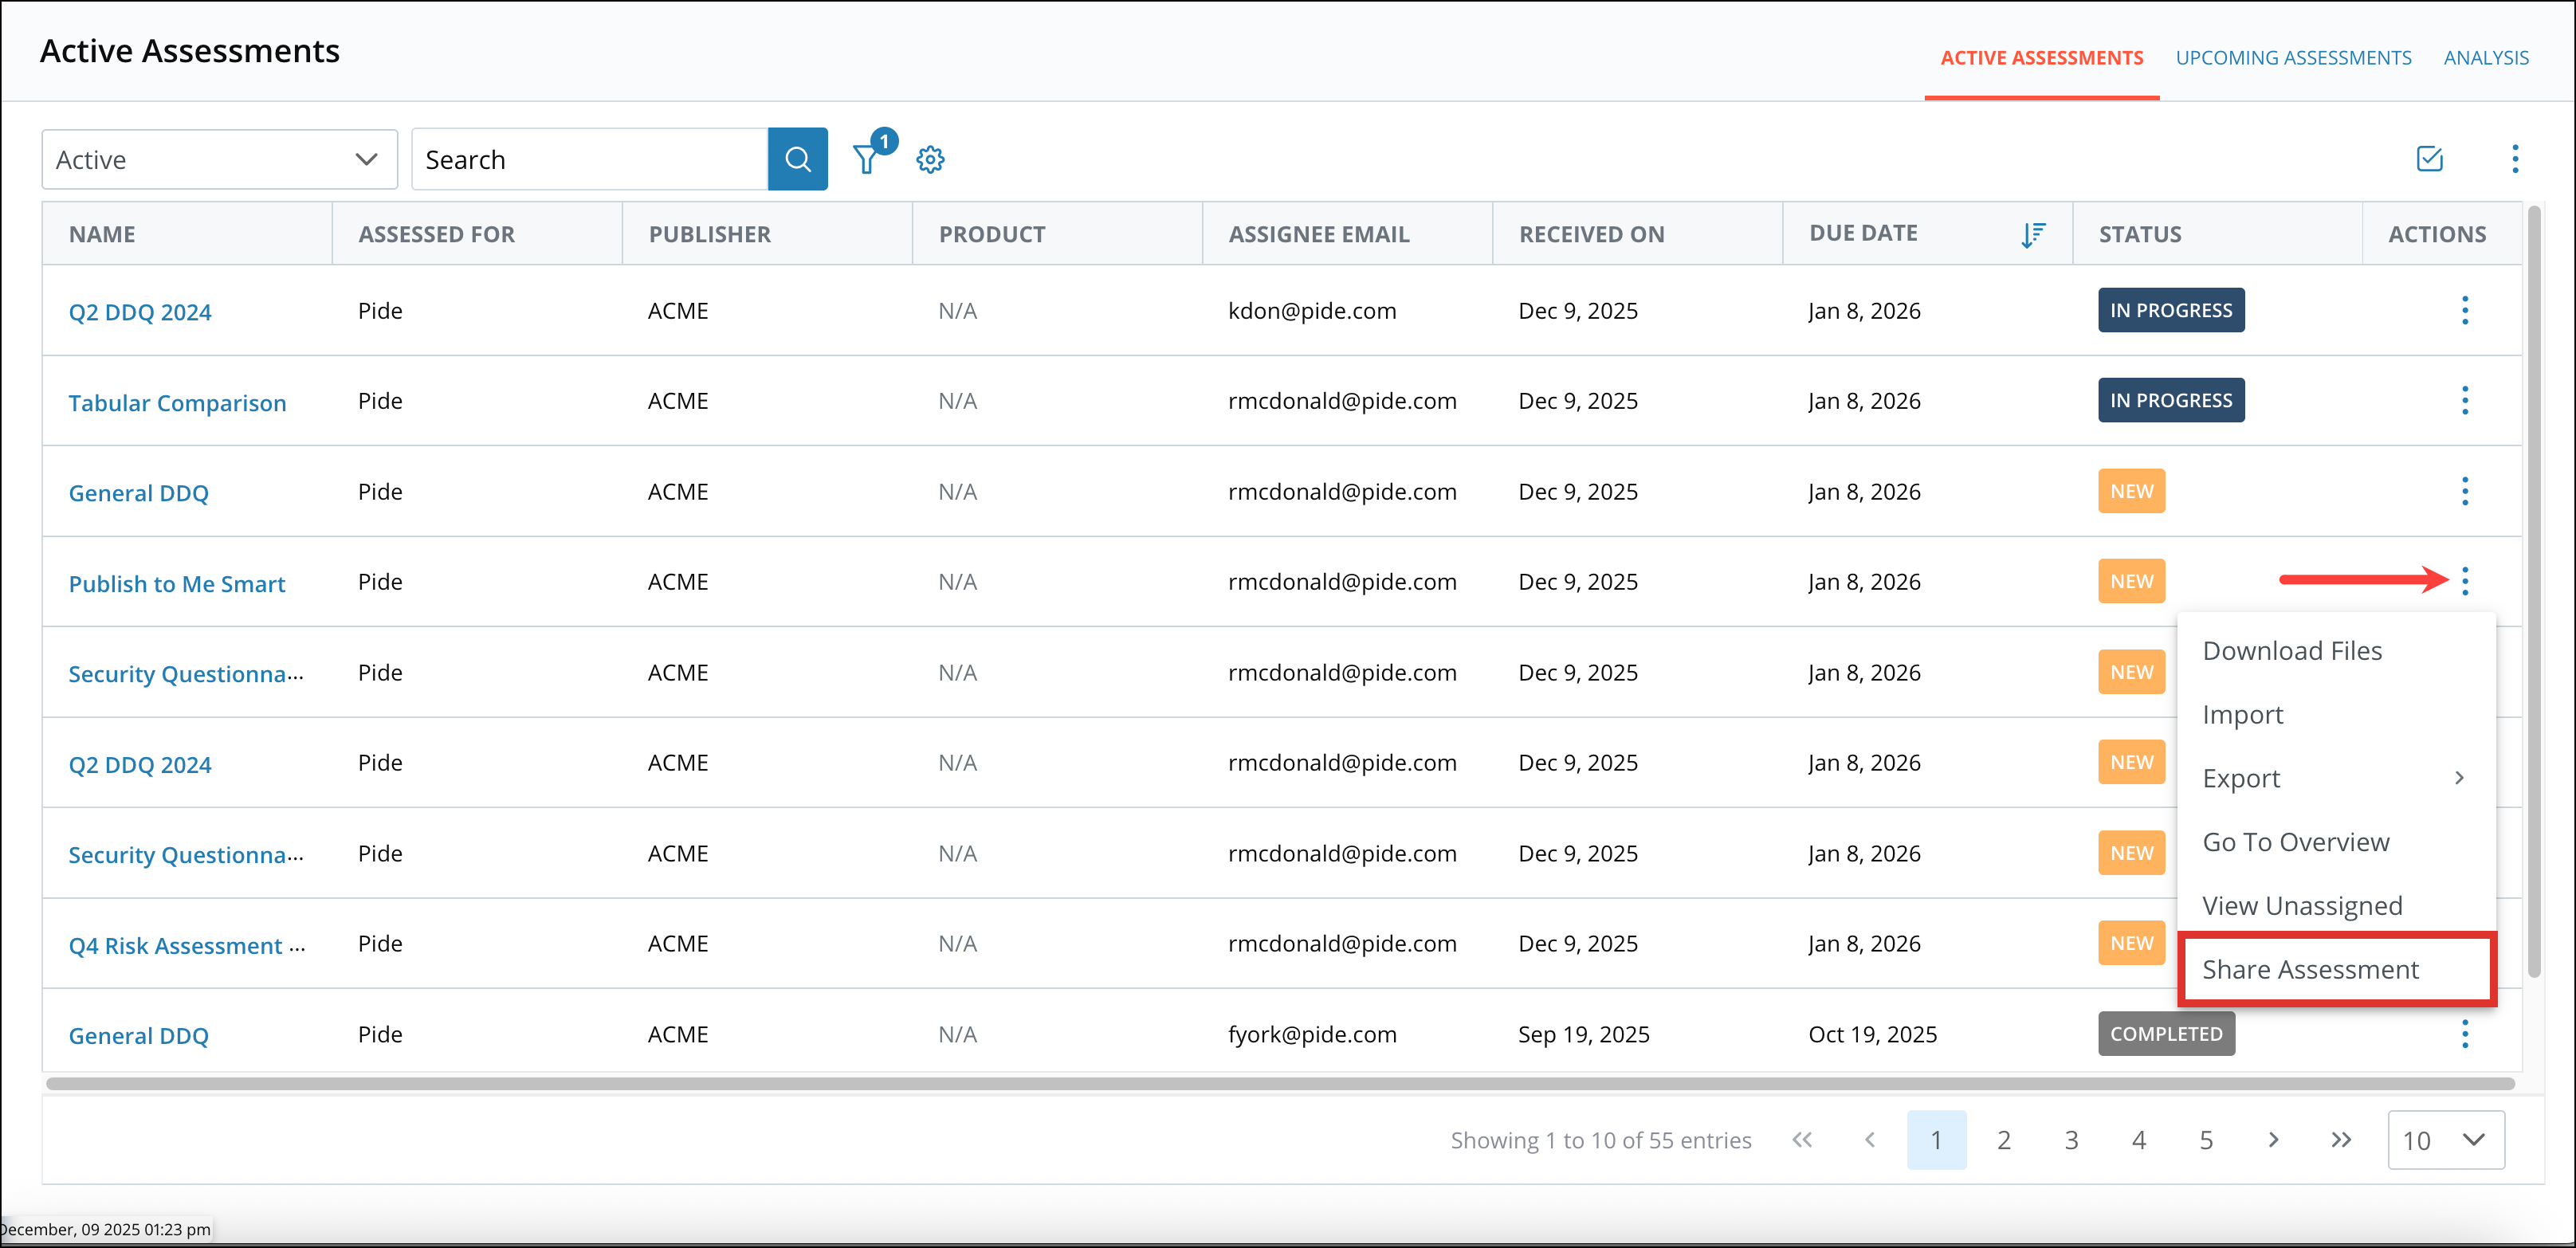Click the blue search magnifier button

[797, 159]
